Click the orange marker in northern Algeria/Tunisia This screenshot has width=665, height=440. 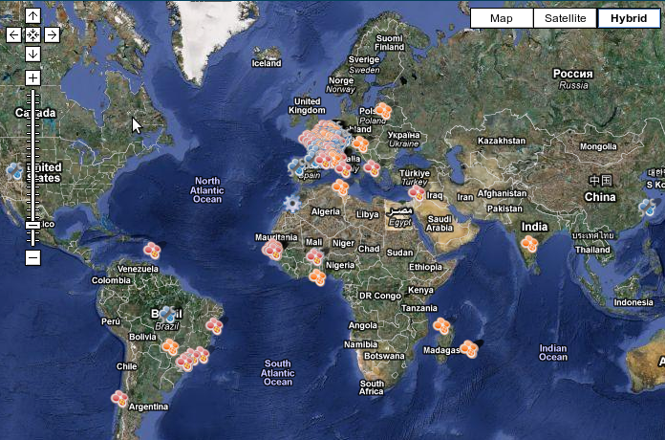[340, 187]
